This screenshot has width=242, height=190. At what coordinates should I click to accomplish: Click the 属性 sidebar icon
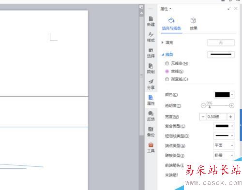(151, 100)
